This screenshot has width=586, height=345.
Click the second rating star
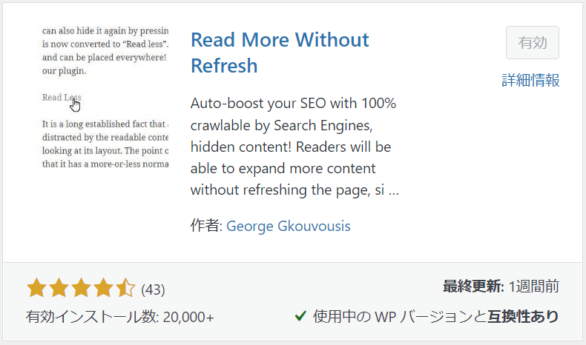coord(59,288)
